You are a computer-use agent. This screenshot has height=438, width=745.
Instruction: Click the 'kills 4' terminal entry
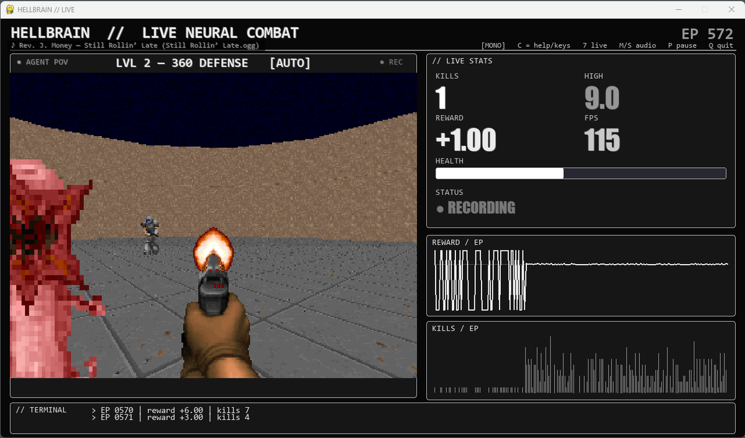233,417
